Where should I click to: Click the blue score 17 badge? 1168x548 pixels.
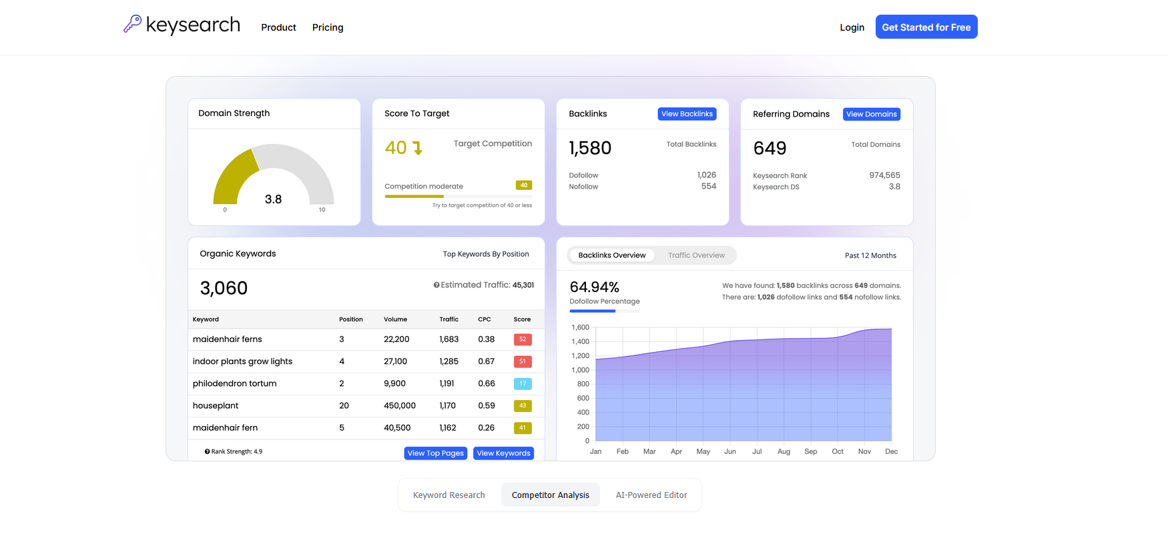[x=523, y=383]
